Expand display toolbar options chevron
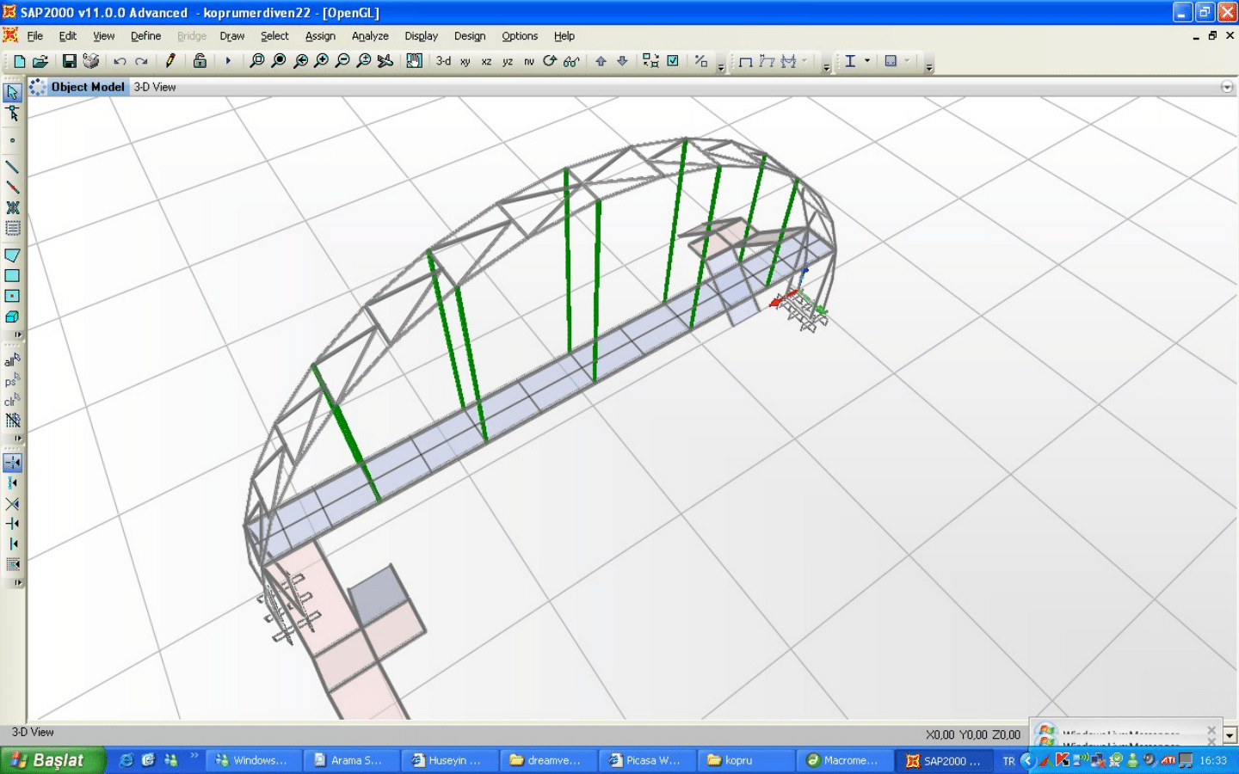Image resolution: width=1239 pixels, height=774 pixels. (x=826, y=66)
